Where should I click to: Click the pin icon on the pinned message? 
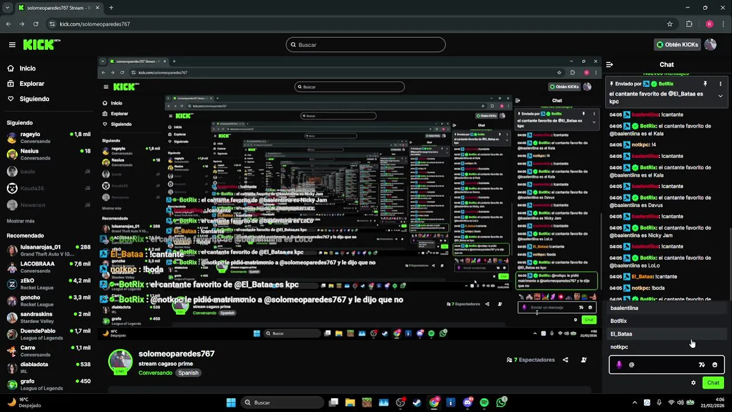pos(705,84)
